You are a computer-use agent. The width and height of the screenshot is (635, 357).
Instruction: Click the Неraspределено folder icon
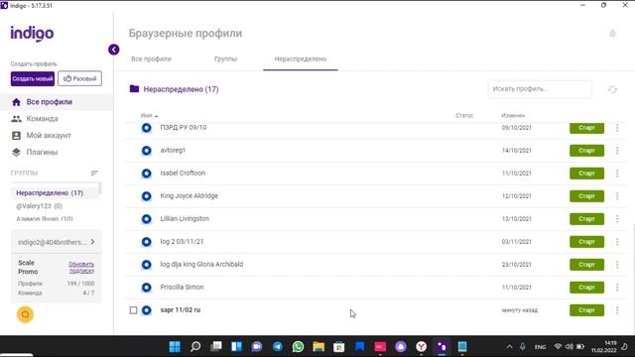[135, 88]
